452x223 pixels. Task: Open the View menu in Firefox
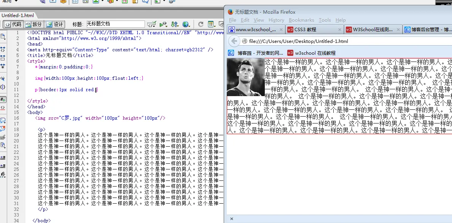[259, 20]
